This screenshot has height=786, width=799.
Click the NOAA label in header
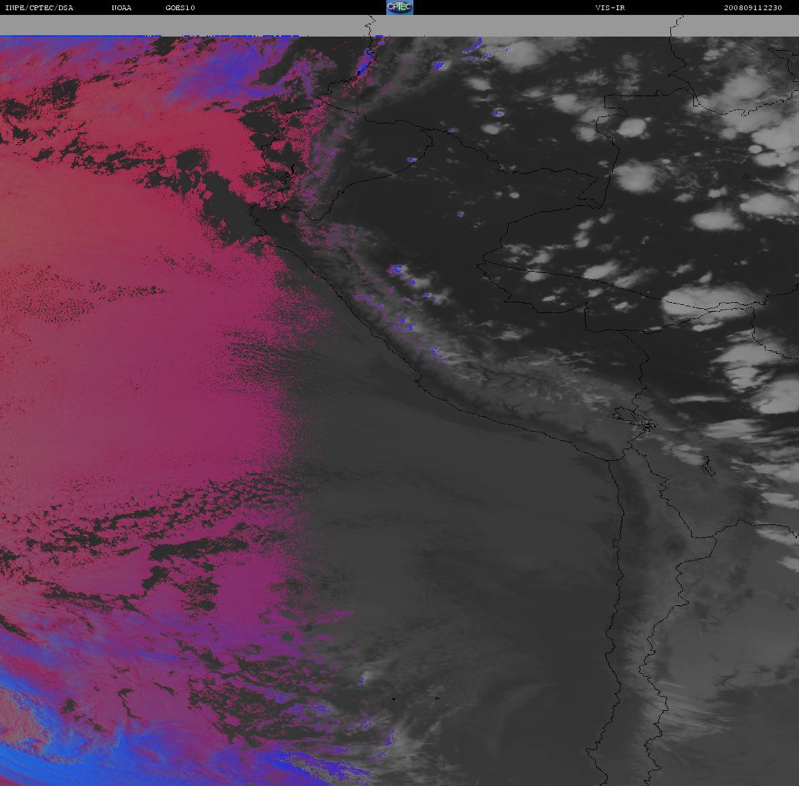pyautogui.click(x=121, y=7)
